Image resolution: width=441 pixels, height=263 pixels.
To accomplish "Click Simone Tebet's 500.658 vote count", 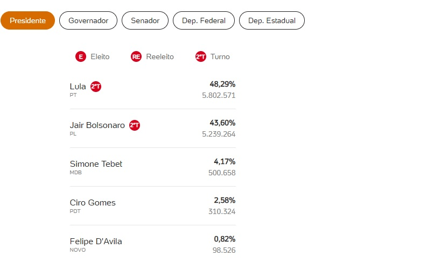I will click(222, 173).
